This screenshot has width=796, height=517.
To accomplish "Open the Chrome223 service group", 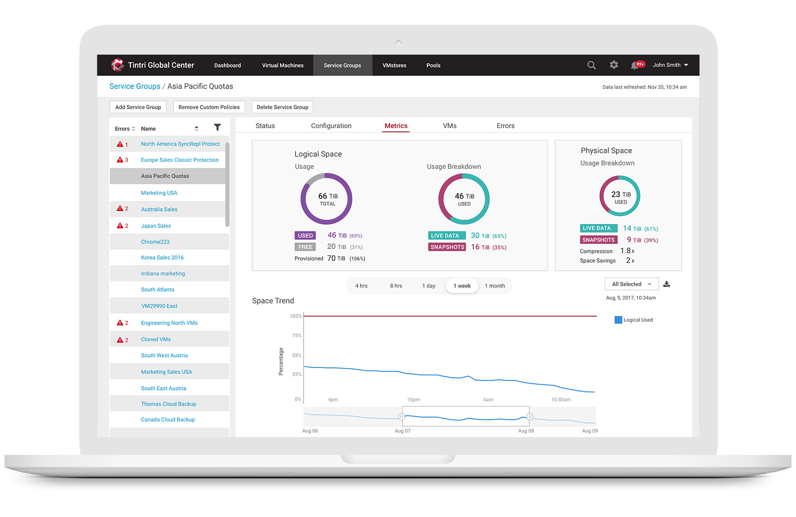I will click(x=155, y=242).
